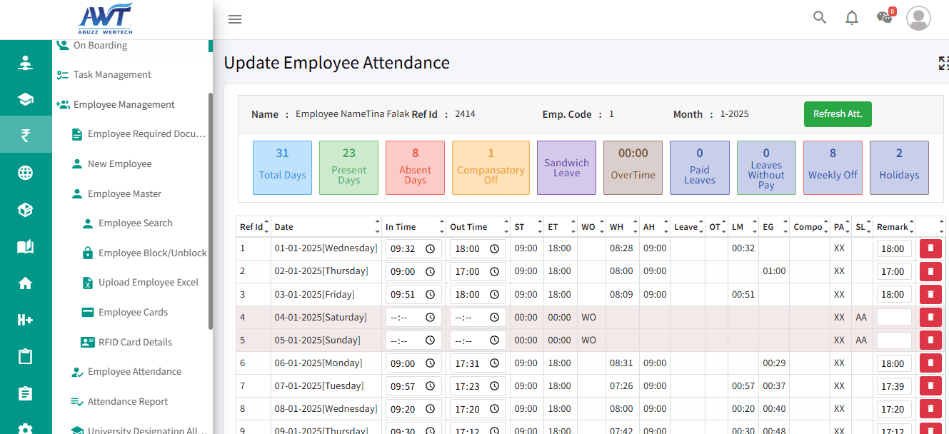Viewport: 949px width, 434px height.
Task: Open the settings gear at sidebar bottom
Action: pos(26,428)
